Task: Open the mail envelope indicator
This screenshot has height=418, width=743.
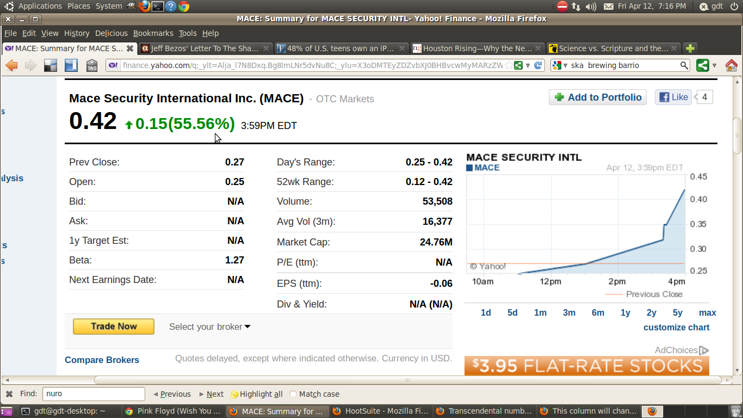Action: (609, 6)
